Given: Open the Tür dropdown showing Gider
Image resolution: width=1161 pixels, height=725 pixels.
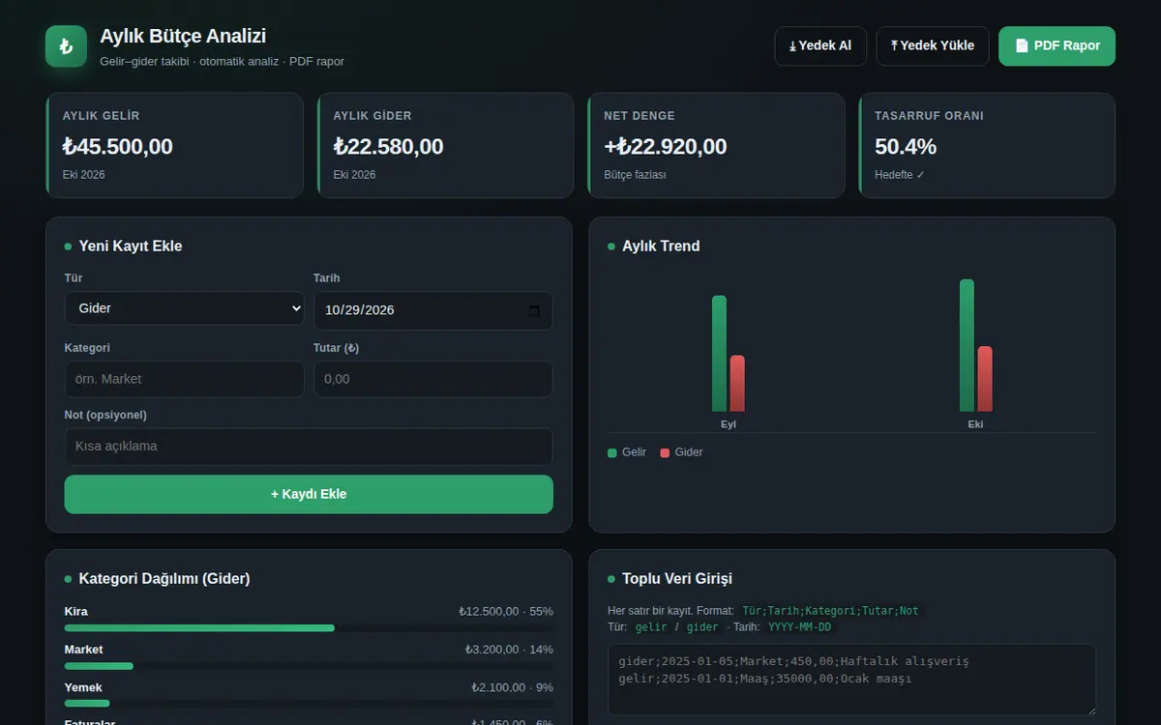Looking at the screenshot, I should 184,308.
